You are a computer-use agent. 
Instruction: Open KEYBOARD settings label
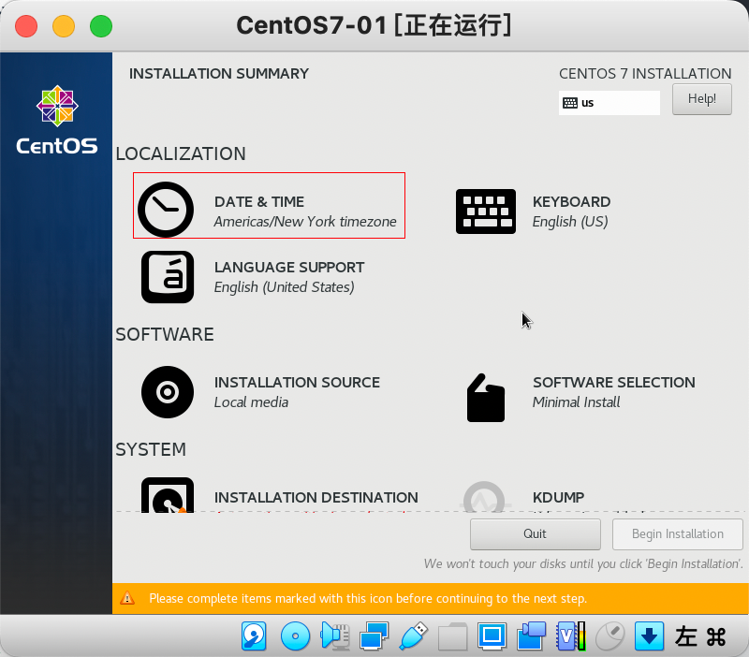coord(571,202)
